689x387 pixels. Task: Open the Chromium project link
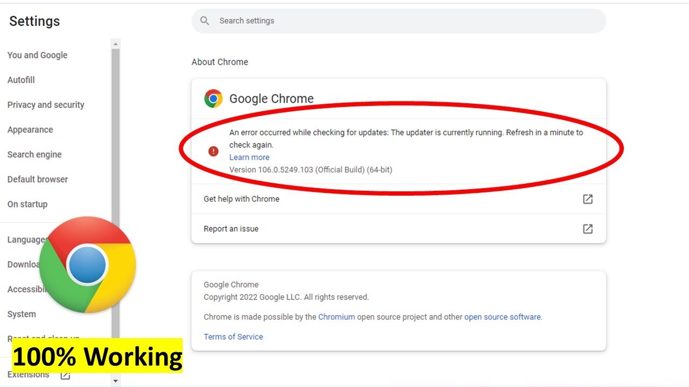(336, 317)
